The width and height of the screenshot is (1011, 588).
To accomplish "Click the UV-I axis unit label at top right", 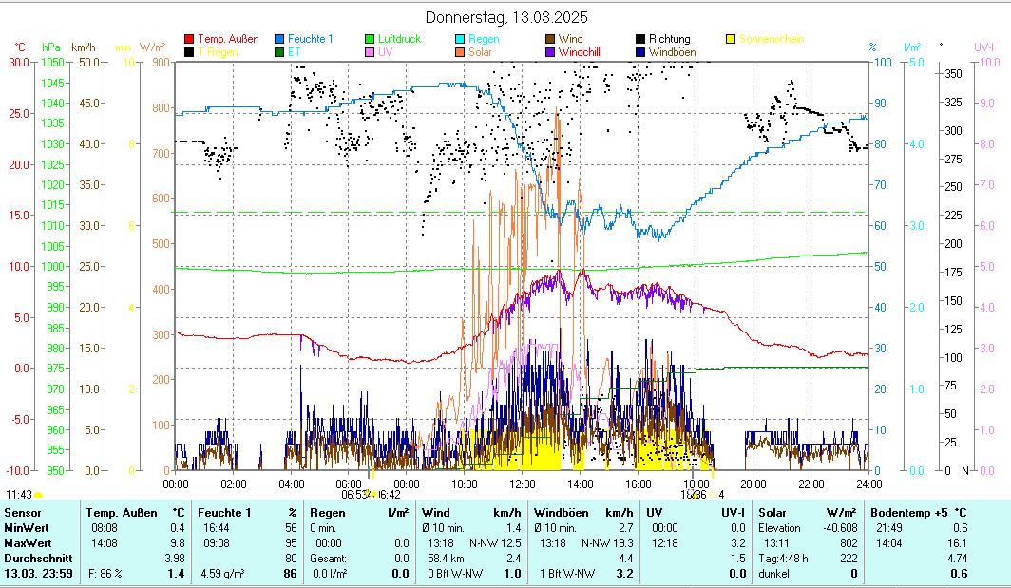I will [x=983, y=47].
